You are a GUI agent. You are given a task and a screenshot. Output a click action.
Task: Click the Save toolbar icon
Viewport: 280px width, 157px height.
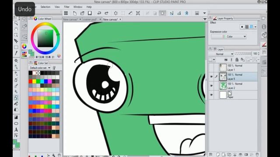click(90, 13)
